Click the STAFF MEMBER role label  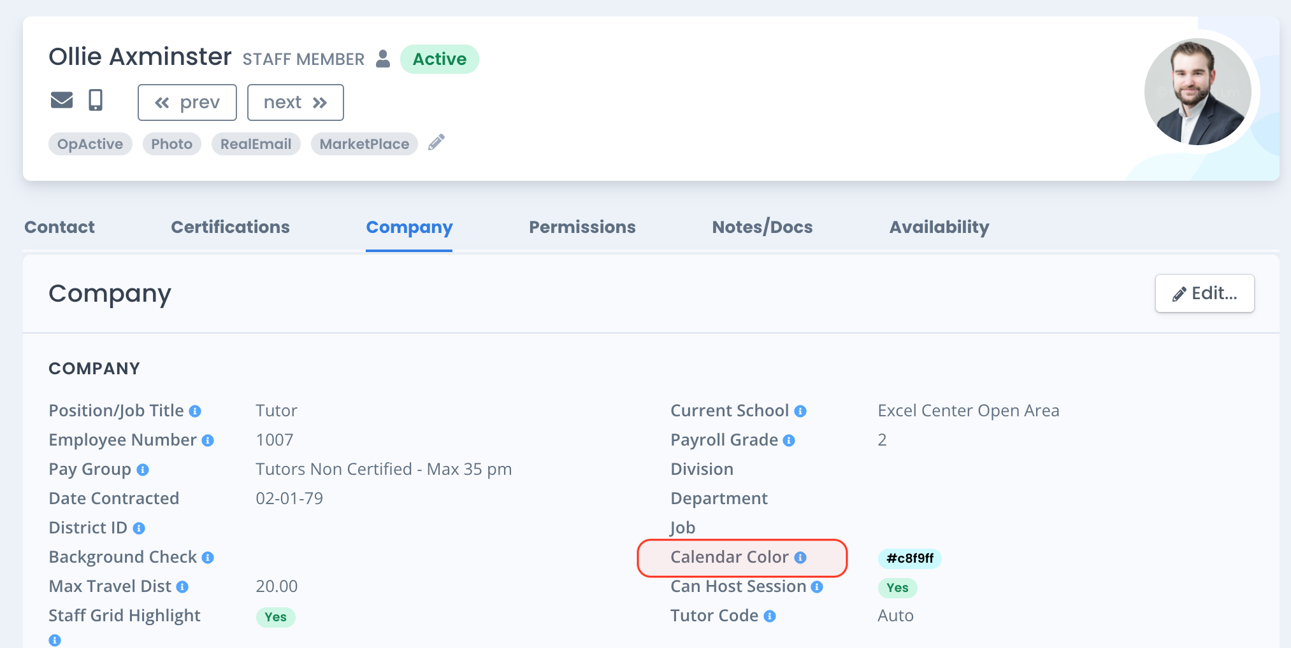[303, 59]
